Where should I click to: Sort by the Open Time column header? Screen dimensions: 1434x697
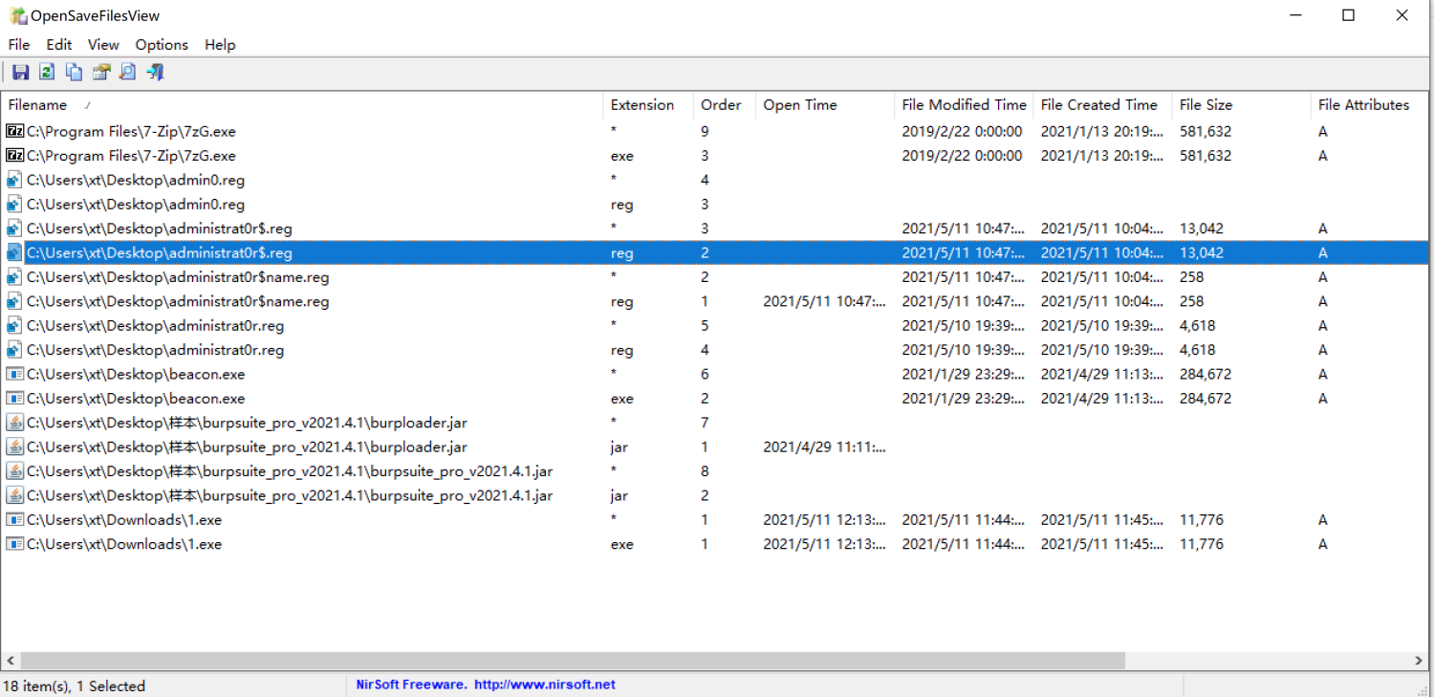825,105
